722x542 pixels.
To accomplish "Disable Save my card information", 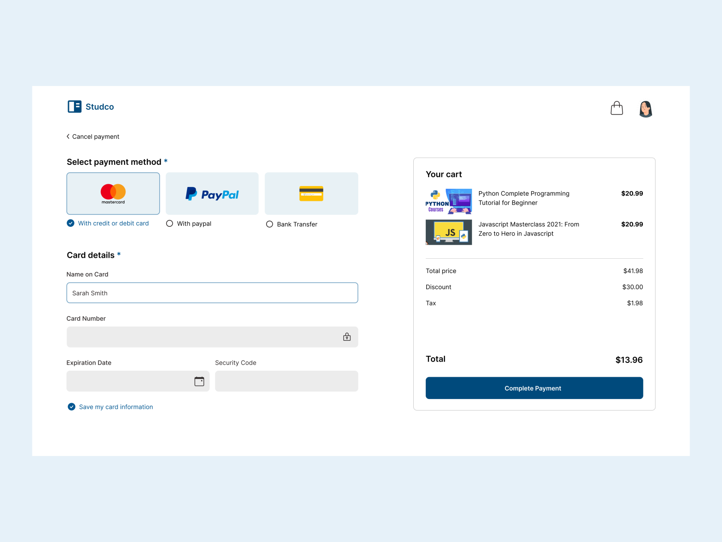I will pos(72,406).
